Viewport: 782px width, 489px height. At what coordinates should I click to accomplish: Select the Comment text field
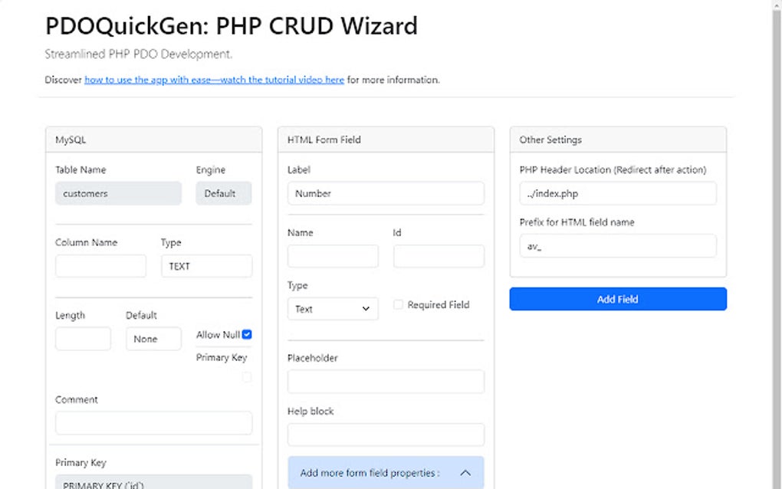[x=153, y=423]
